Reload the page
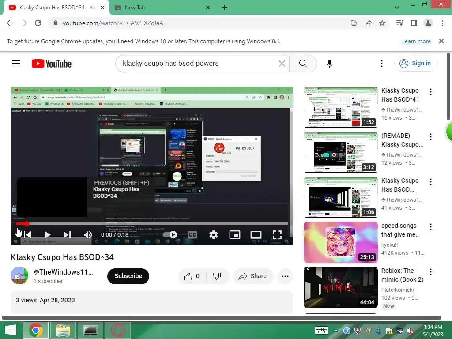452x339 pixels. [x=38, y=23]
